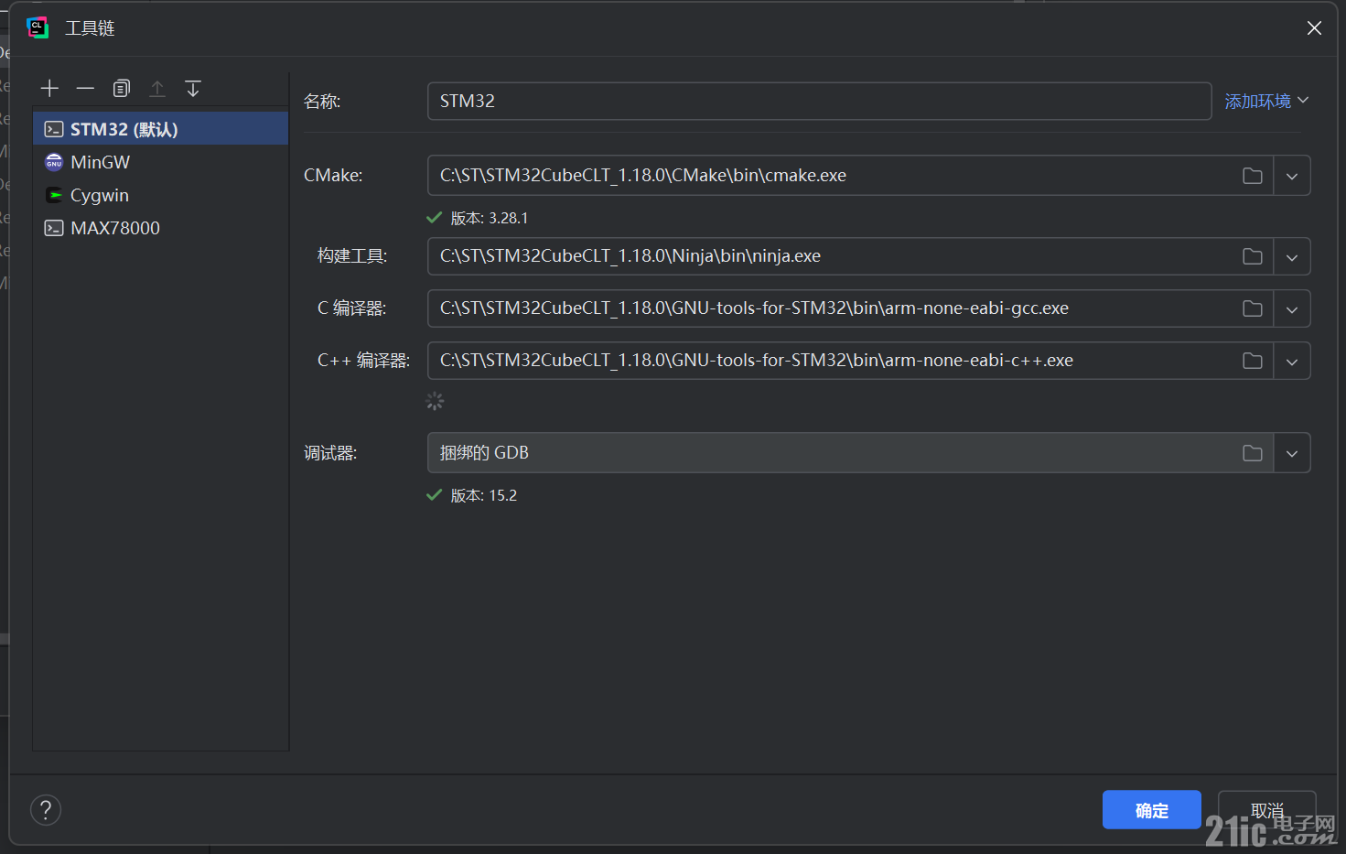Select MinGW toolchain
The width and height of the screenshot is (1346, 854).
(x=160, y=162)
